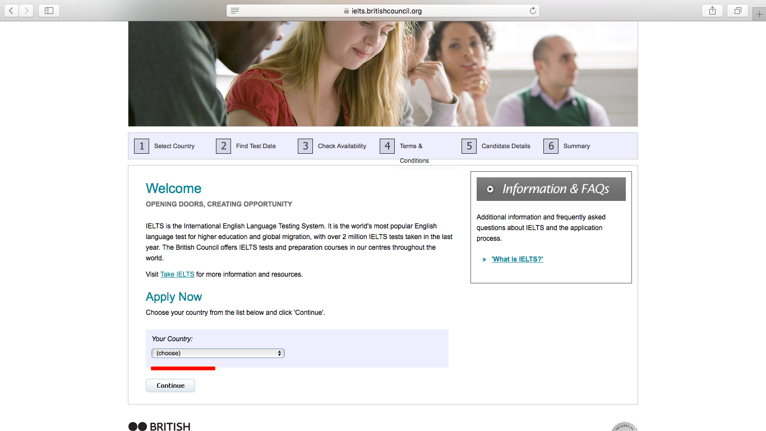The height and width of the screenshot is (431, 766).
Task: Select the Summary step label
Action: tap(576, 146)
